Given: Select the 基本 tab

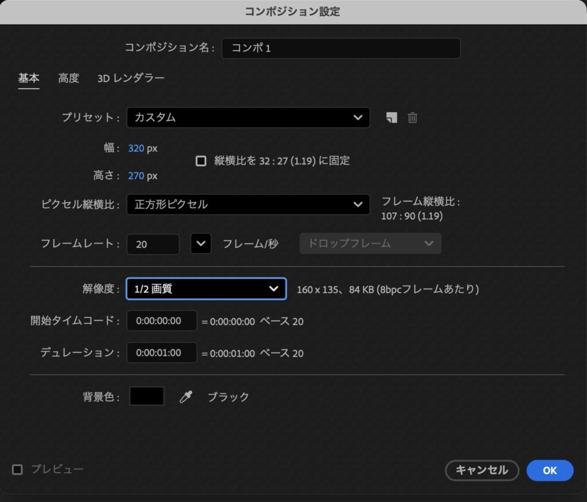Looking at the screenshot, I should pos(29,78).
